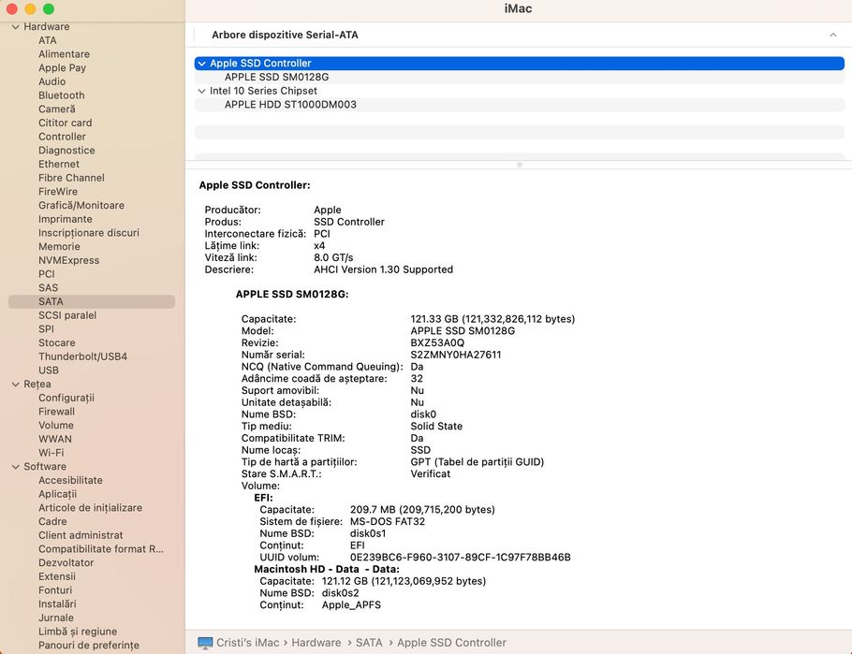
Task: Open the Ethernet category
Action: pyautogui.click(x=59, y=164)
